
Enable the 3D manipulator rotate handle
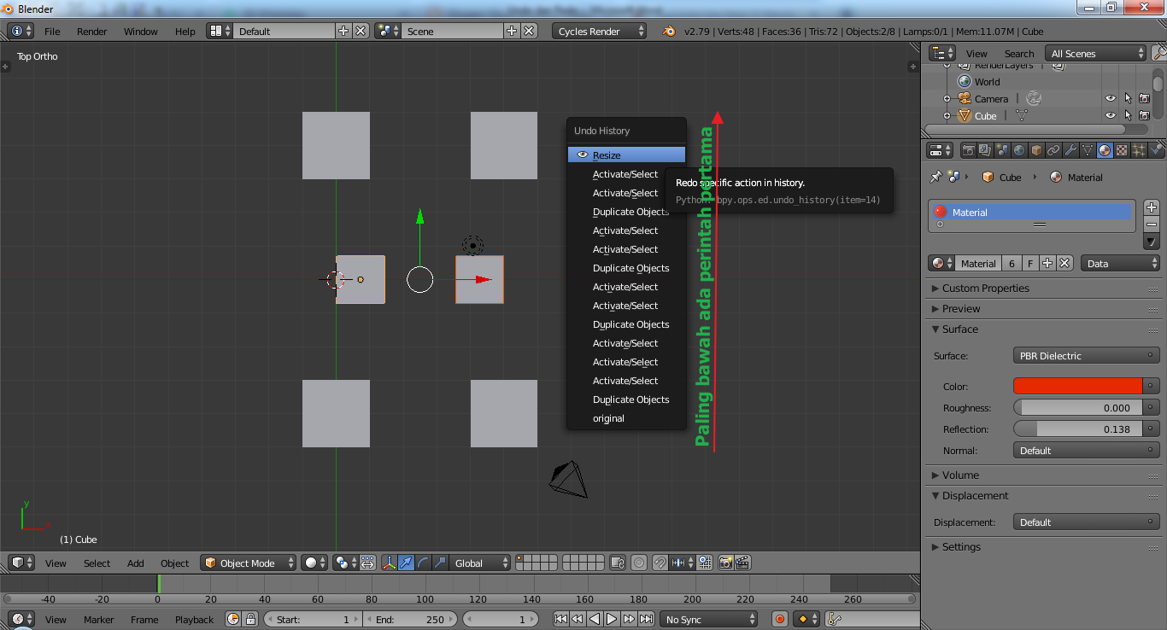tap(424, 563)
